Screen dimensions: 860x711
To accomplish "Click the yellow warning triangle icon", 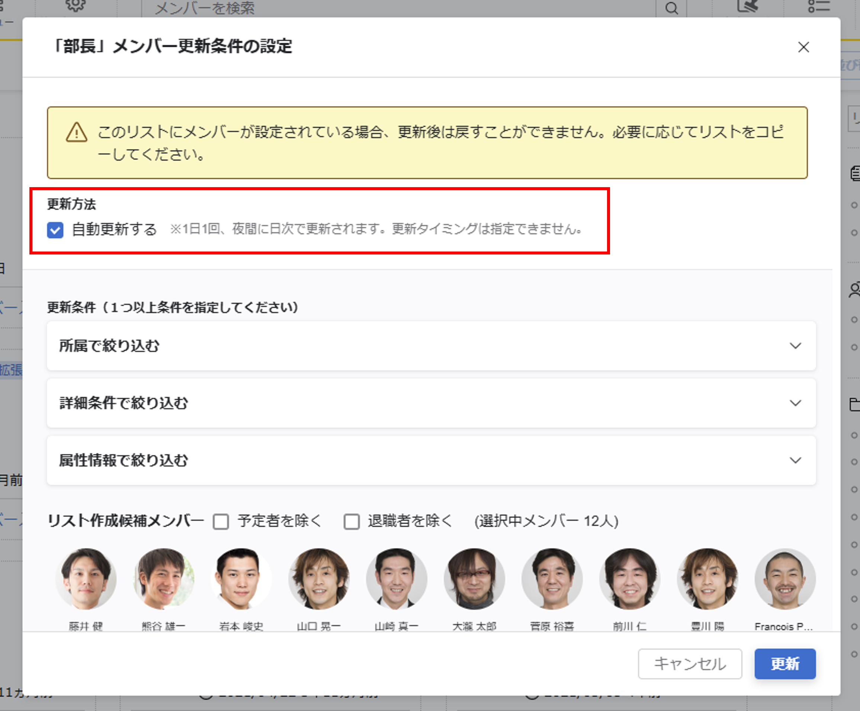I will pos(77,133).
